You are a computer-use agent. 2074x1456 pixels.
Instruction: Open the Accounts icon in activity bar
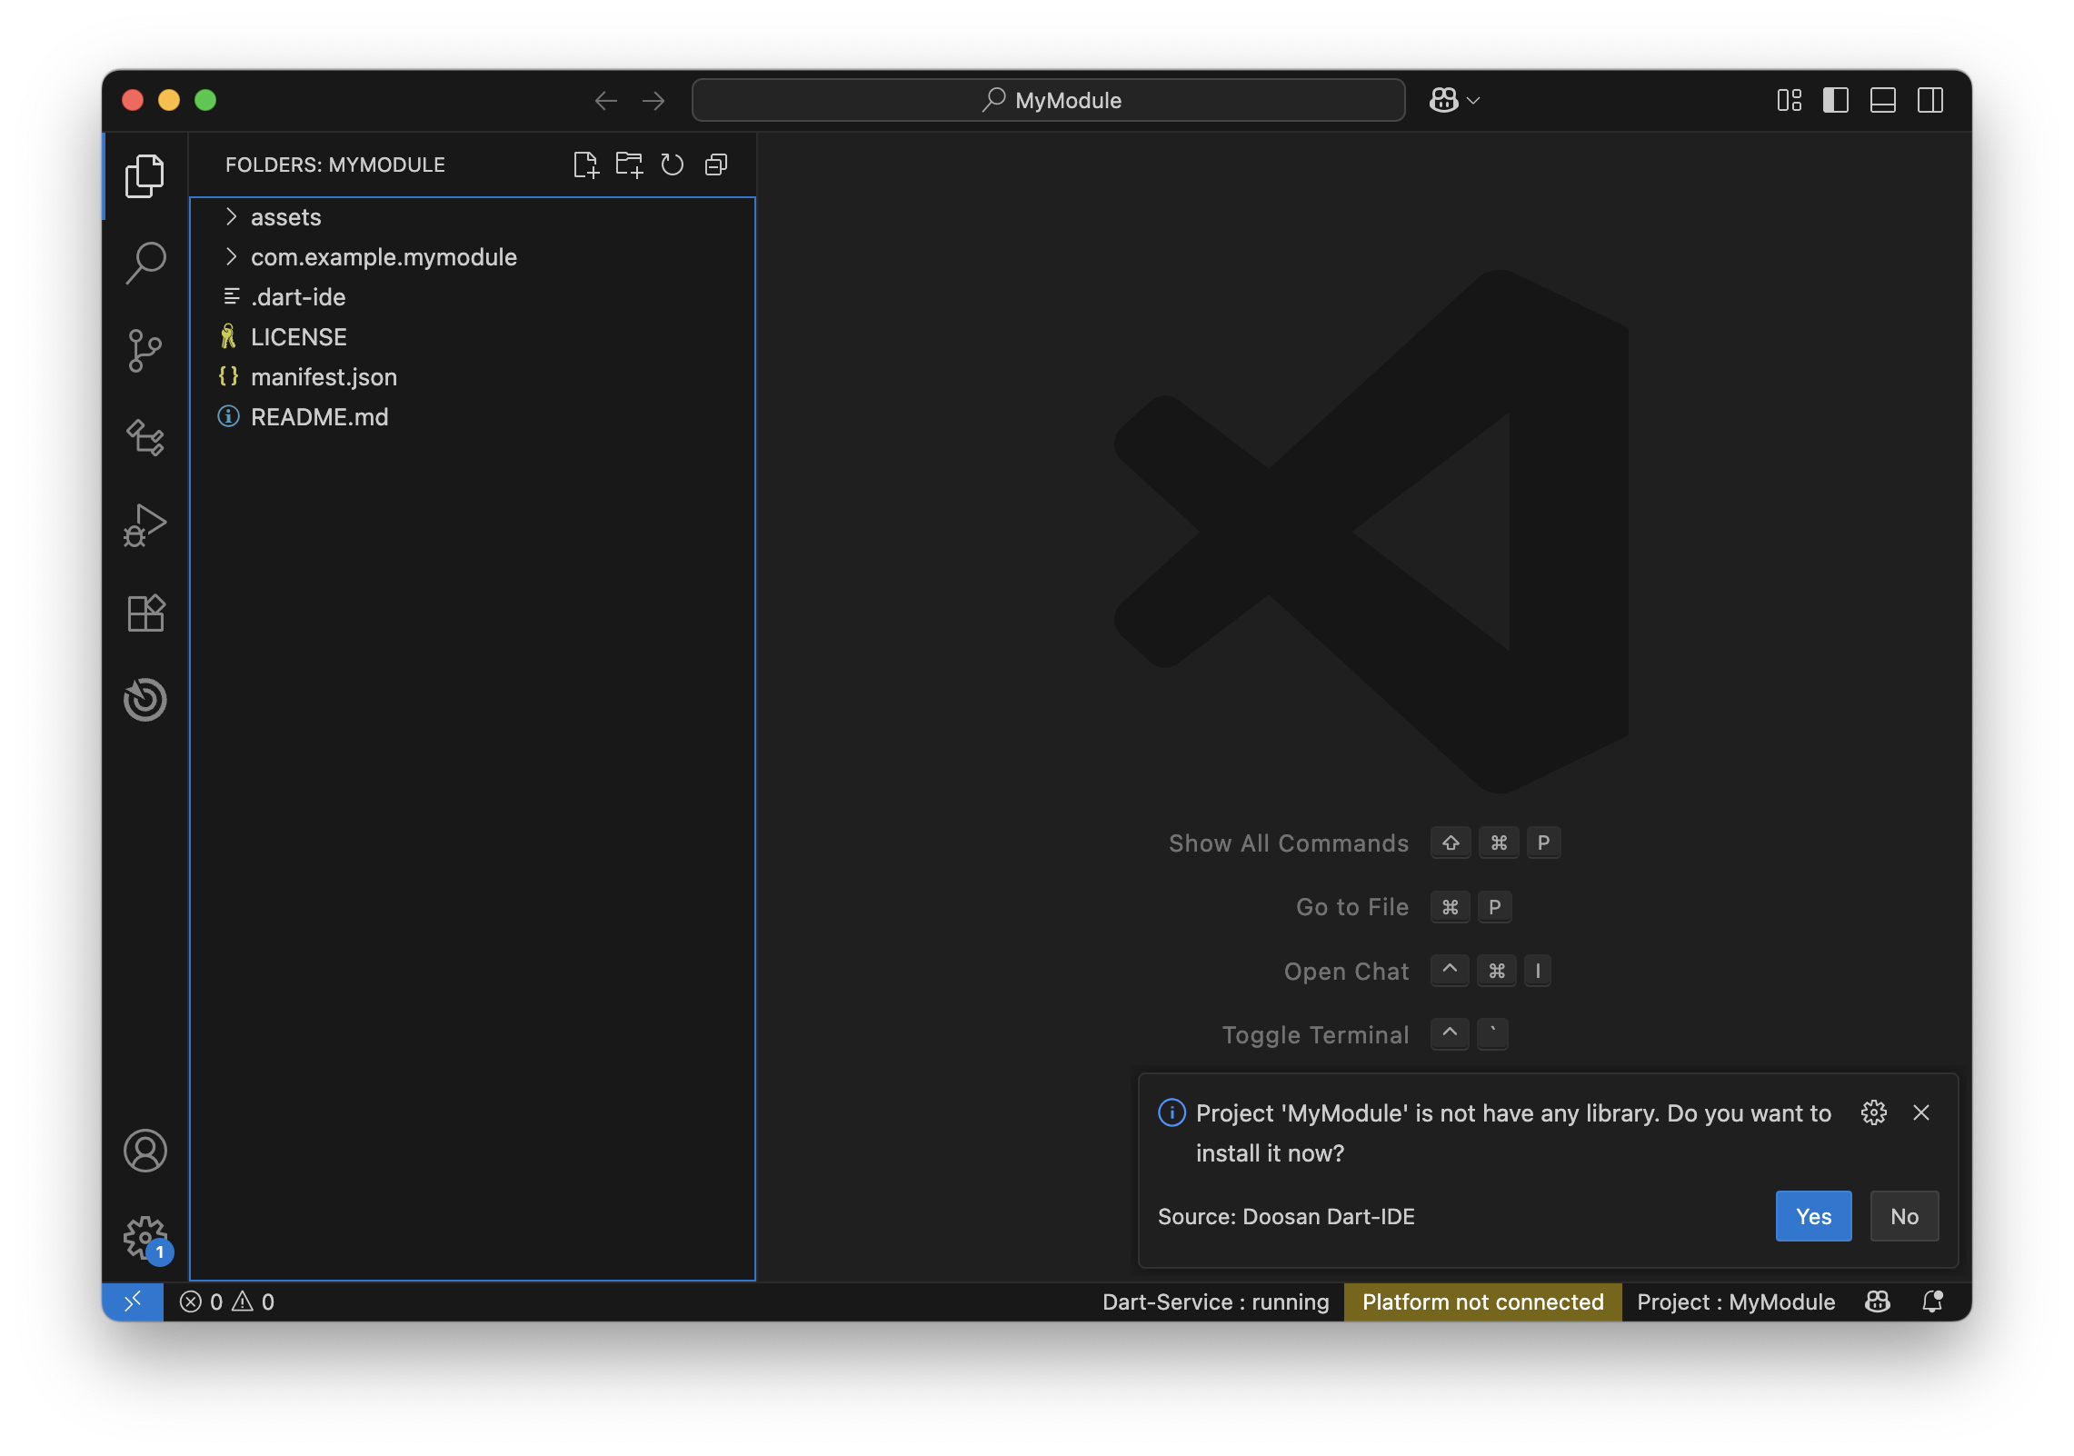point(145,1151)
